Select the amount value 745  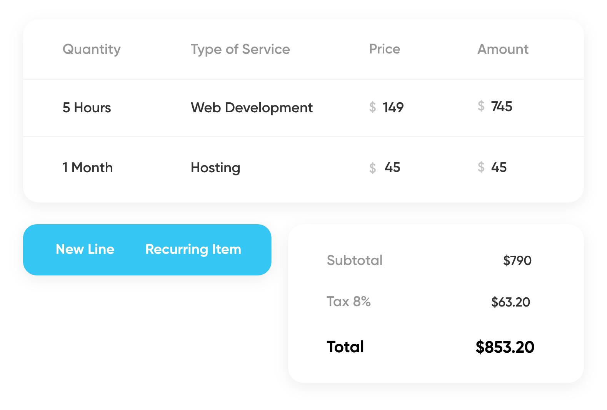[x=502, y=106]
